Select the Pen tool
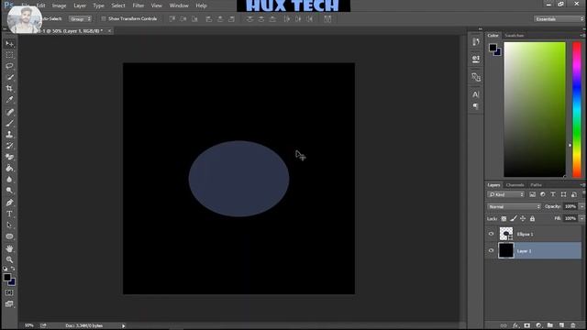 [x=9, y=203]
